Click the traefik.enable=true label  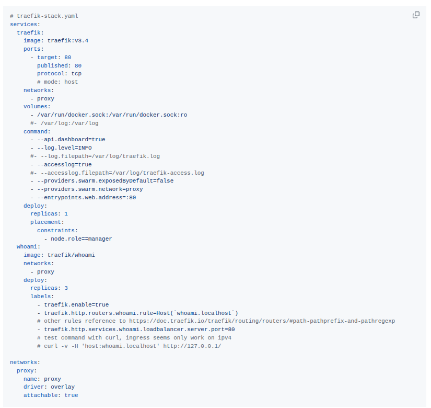[x=73, y=305]
